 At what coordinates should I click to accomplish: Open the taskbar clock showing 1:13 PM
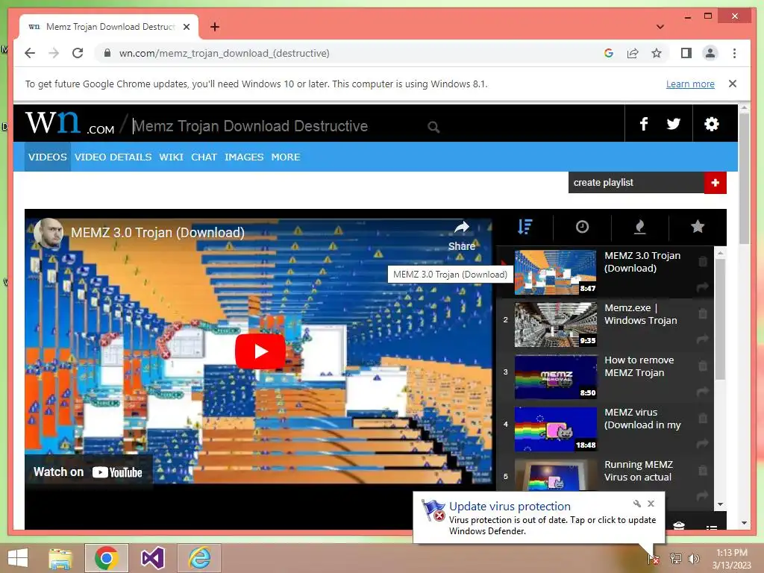click(731, 559)
